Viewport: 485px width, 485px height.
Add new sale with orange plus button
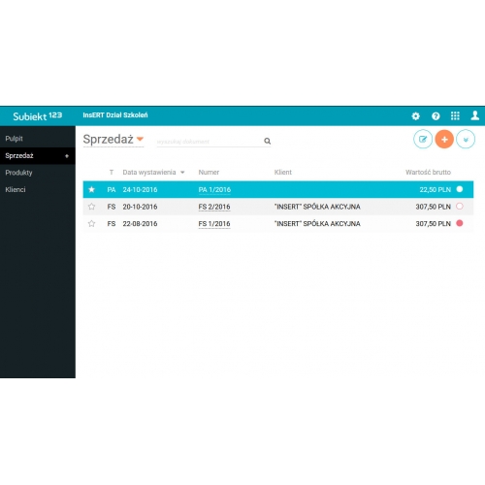click(444, 139)
